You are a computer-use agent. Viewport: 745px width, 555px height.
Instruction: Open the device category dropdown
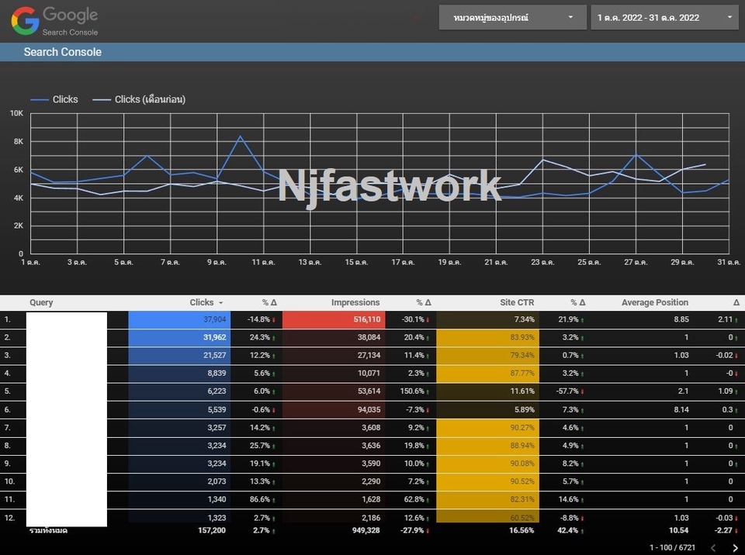point(512,18)
